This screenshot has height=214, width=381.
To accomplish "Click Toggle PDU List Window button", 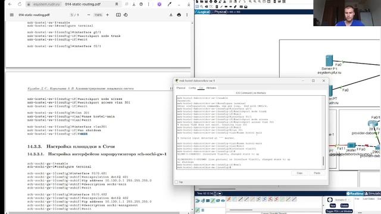I will (x=339, y=211).
